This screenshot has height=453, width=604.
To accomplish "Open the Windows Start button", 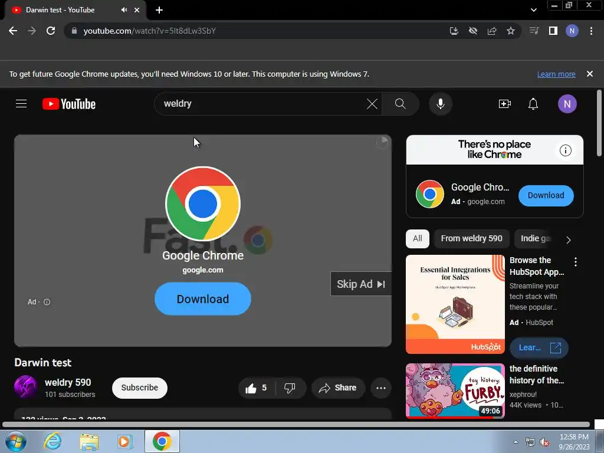I will (x=15, y=441).
